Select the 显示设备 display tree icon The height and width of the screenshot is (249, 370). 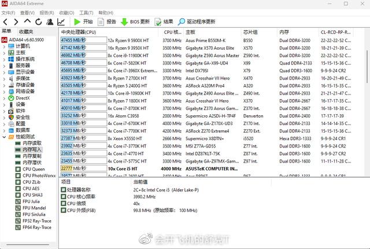(x=11, y=72)
